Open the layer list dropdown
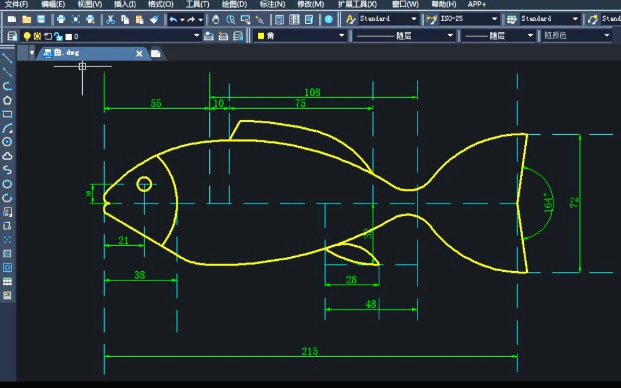This screenshot has height=388, width=621. click(x=197, y=36)
